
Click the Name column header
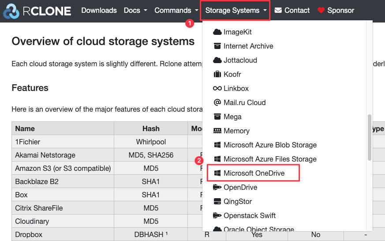[63, 128]
